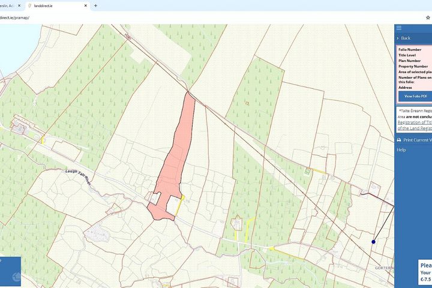
Task: Click the home icon in bottom-left widget
Action: [x=17, y=277]
